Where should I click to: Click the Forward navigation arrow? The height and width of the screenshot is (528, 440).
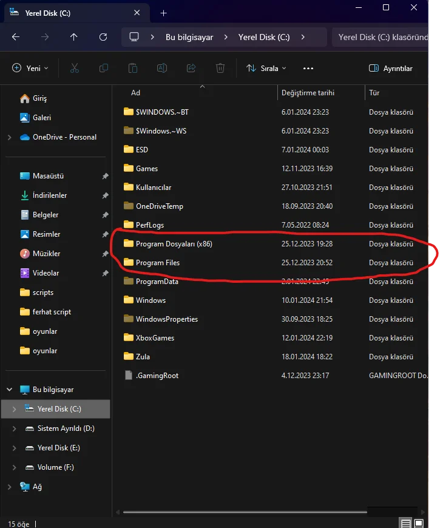pyautogui.click(x=45, y=37)
